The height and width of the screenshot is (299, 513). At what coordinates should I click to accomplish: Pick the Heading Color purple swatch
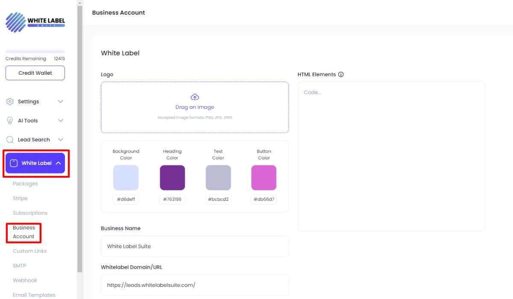[x=172, y=178]
